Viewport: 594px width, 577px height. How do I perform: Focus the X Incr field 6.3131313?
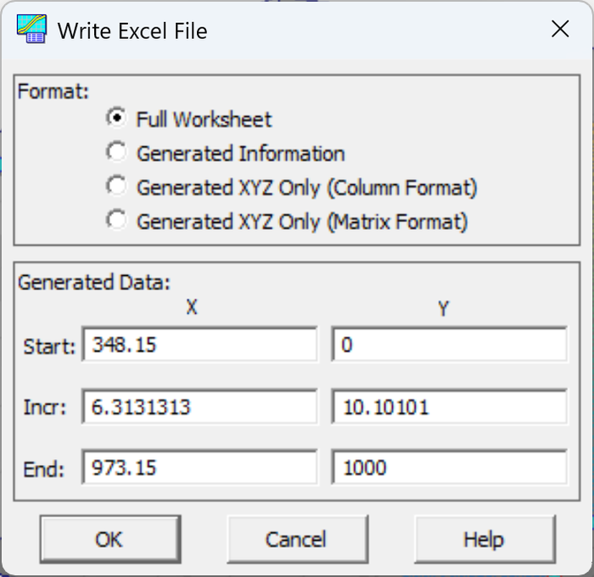coord(199,406)
